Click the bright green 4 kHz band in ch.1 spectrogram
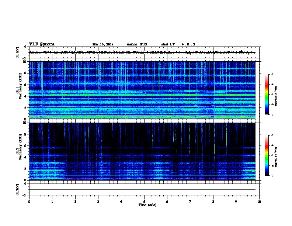The height and width of the screenshot is (226, 292). pyautogui.click(x=142, y=95)
